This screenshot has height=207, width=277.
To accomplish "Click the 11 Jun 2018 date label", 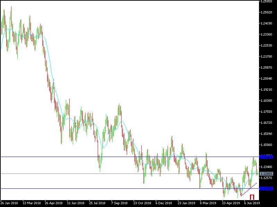I will pos(76,203).
